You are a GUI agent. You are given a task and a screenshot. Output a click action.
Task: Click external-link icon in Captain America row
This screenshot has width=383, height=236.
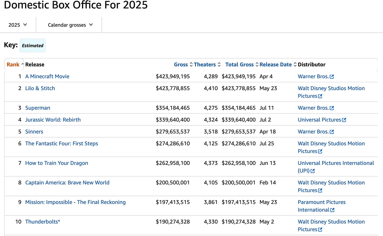point(320,190)
